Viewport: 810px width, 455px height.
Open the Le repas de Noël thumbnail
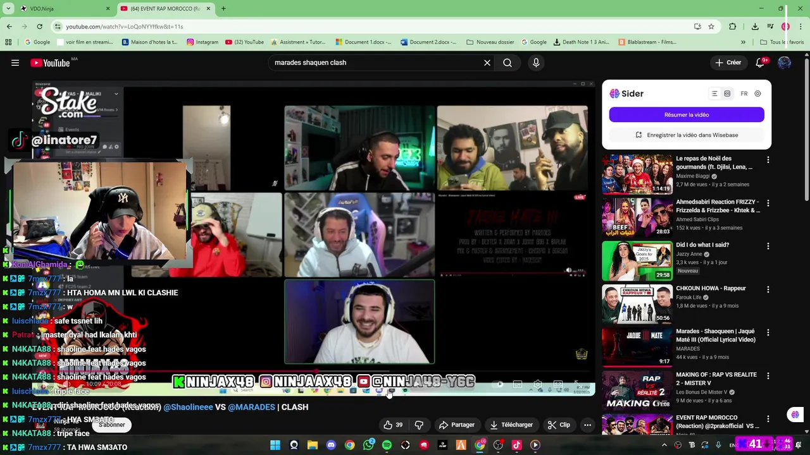click(637, 174)
